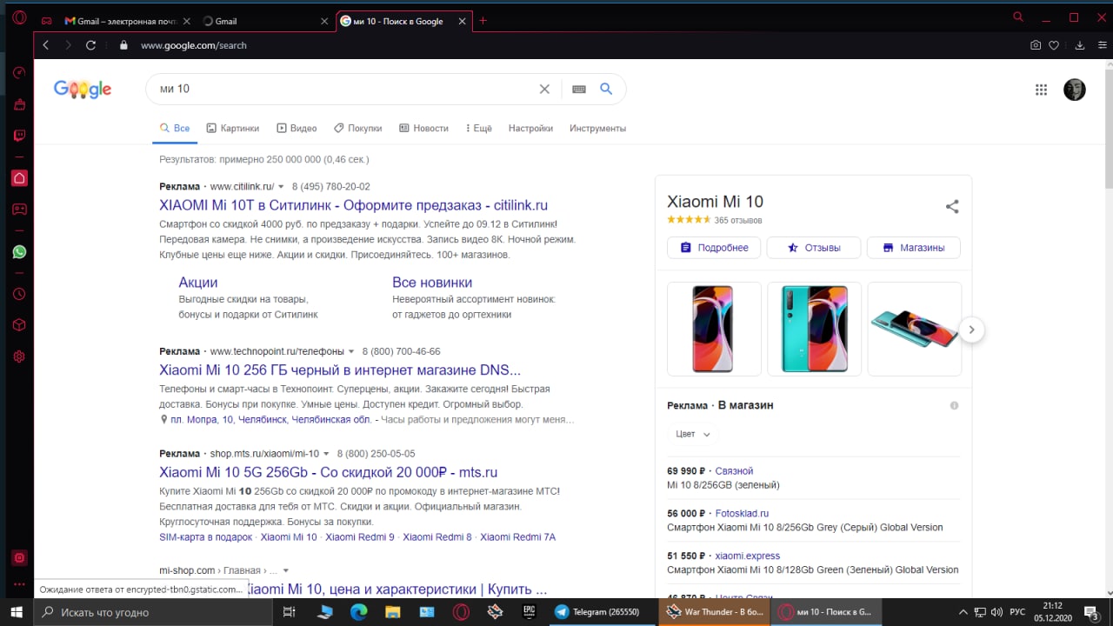Open the Ещё more menu
The height and width of the screenshot is (626, 1113).
click(x=478, y=129)
